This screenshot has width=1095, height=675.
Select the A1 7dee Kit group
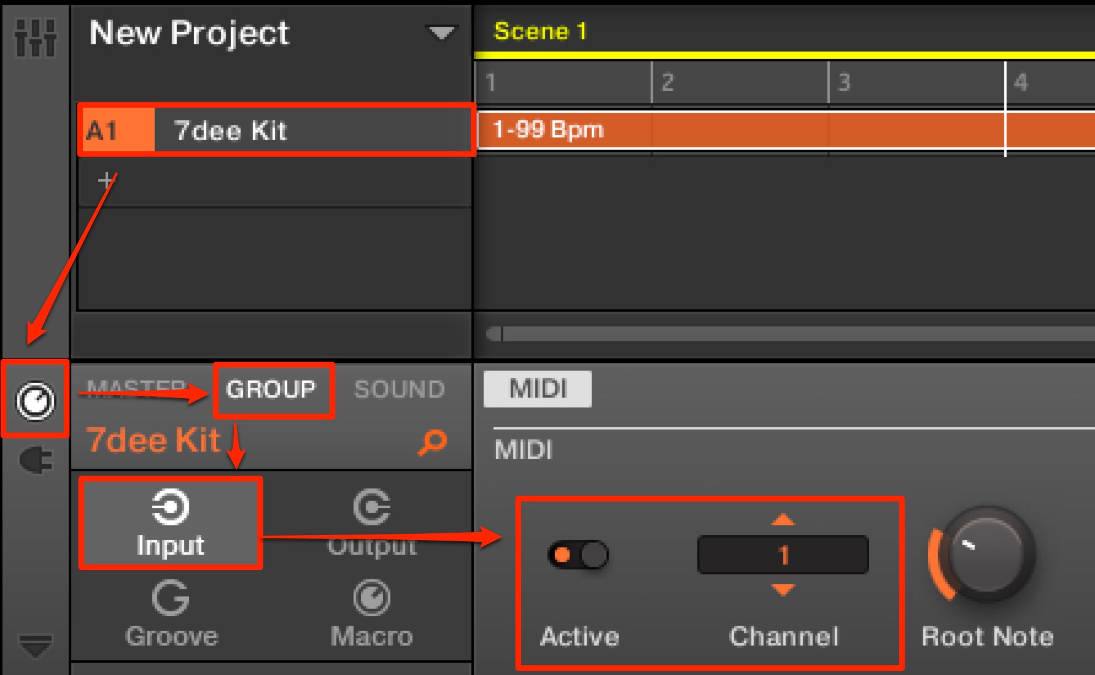tap(276, 130)
